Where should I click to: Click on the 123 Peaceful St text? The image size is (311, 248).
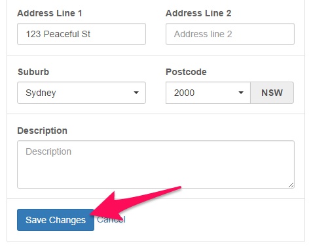tap(58, 34)
